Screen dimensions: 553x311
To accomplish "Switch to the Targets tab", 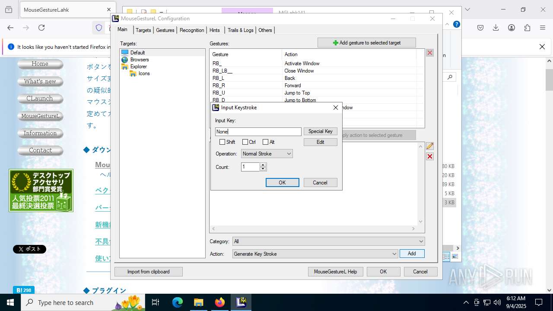I will 143,30.
